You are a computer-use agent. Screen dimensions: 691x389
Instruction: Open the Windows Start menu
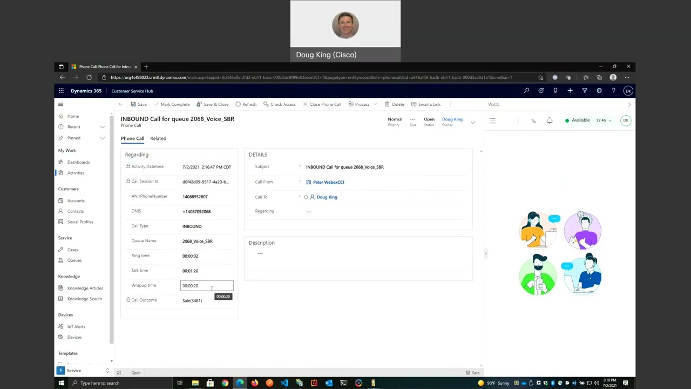61,383
